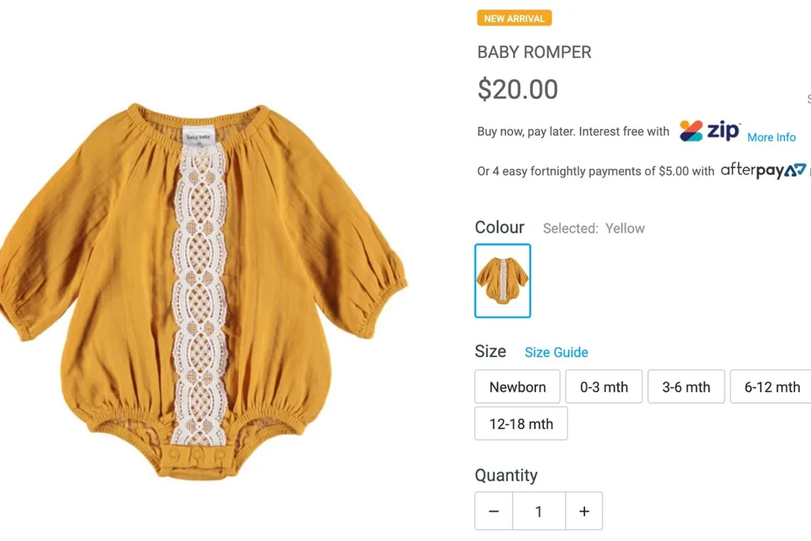811x541 pixels.
Task: Click inside the quantity field
Action: (539, 511)
